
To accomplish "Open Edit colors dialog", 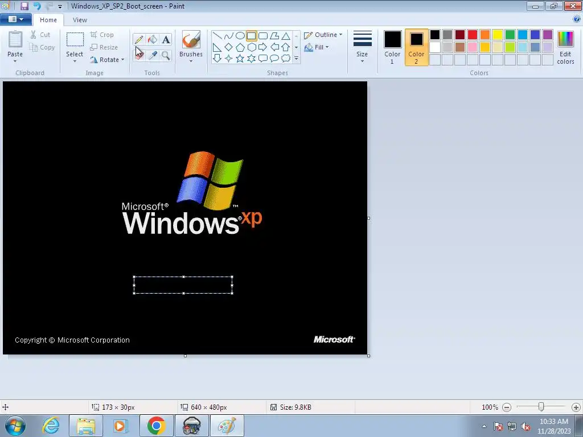I will coord(565,47).
